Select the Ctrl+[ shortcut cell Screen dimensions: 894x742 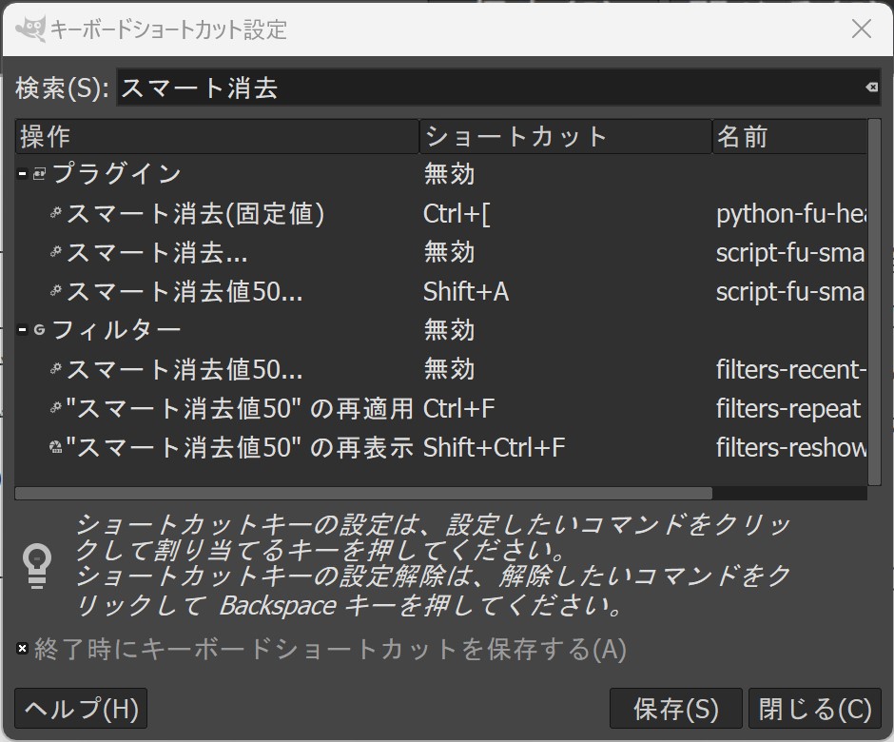(457, 214)
